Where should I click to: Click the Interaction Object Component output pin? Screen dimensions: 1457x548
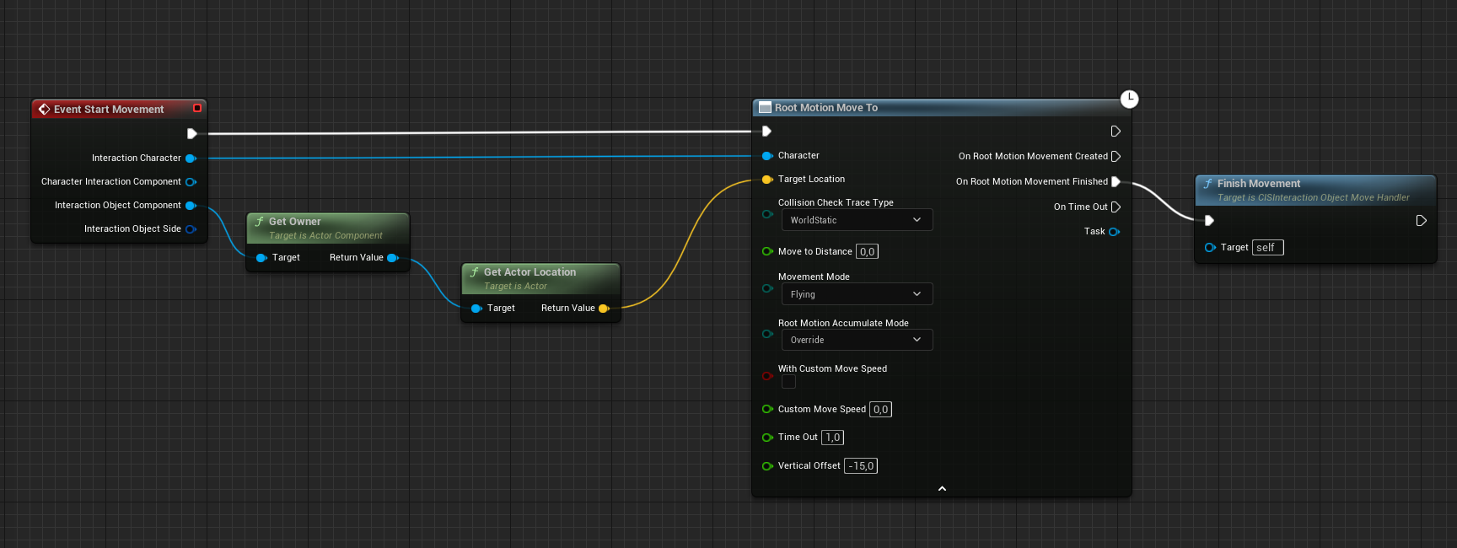[191, 206]
